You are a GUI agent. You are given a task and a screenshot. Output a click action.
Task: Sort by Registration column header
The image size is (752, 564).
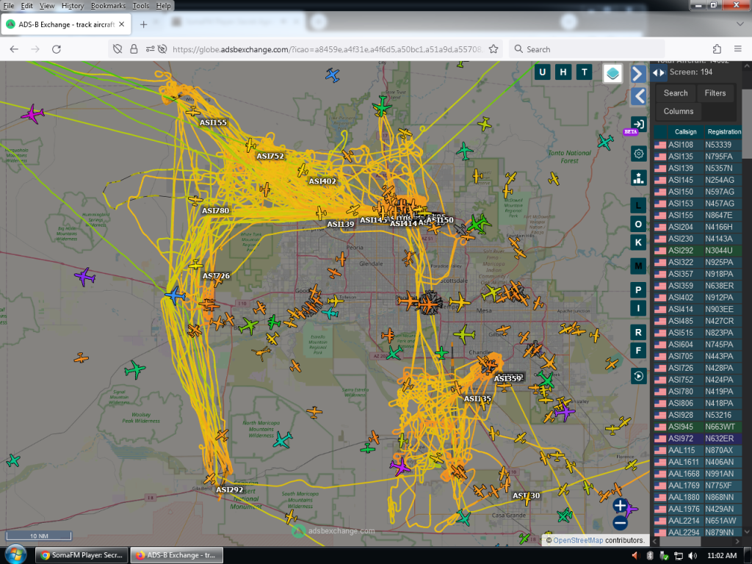click(723, 132)
